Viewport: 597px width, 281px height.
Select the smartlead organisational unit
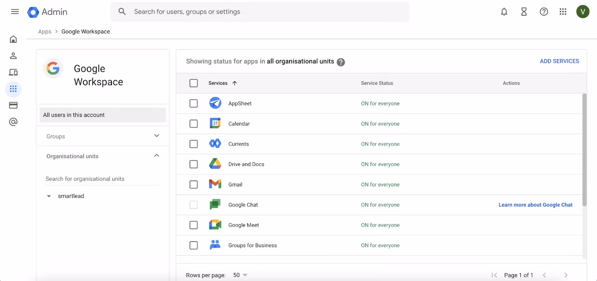coord(71,196)
